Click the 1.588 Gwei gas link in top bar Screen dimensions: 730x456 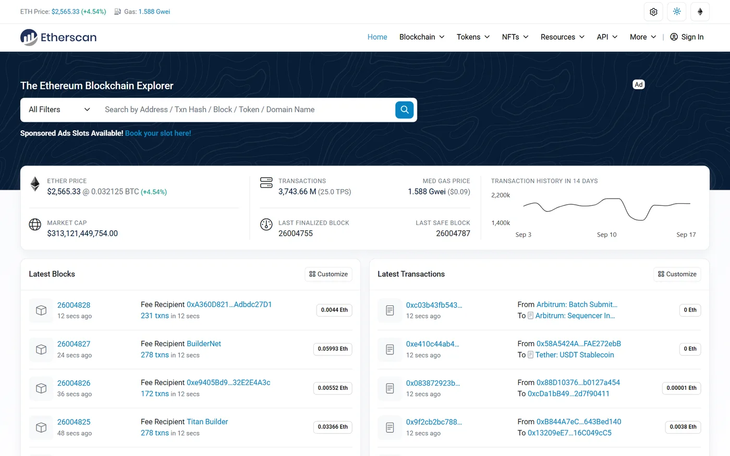pyautogui.click(x=154, y=11)
